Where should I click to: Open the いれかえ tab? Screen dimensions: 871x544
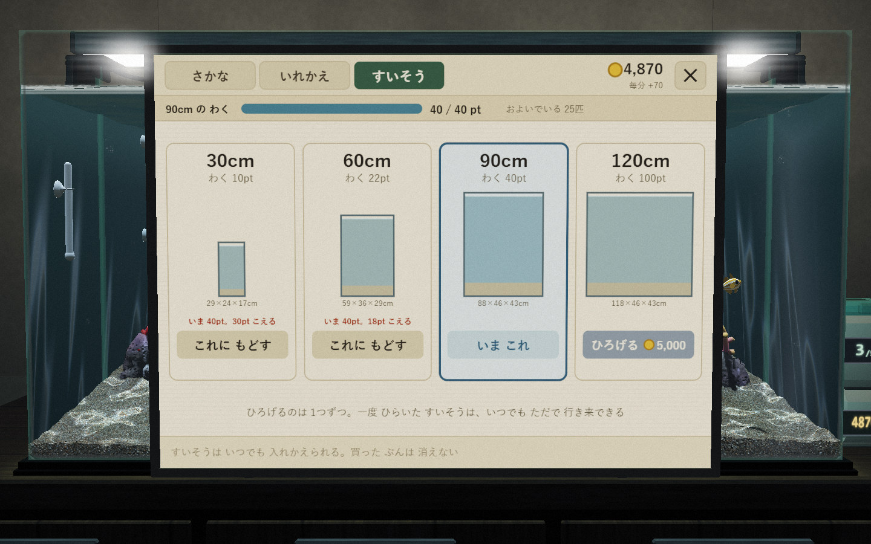305,76
